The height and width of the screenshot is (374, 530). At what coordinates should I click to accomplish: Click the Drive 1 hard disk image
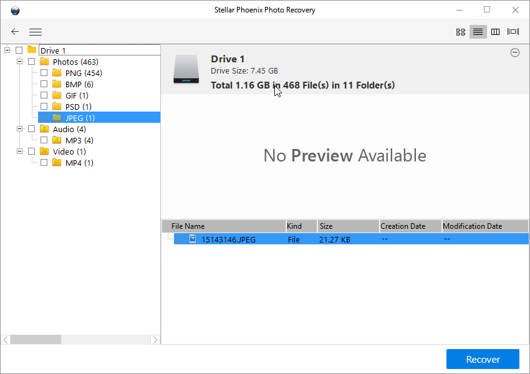click(x=186, y=69)
